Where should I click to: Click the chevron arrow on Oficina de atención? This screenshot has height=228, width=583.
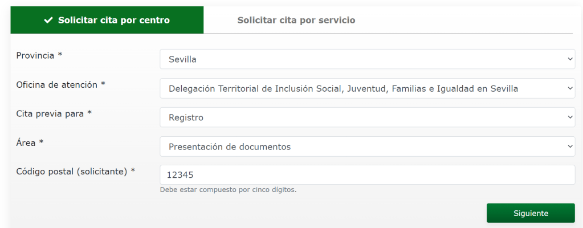point(570,88)
